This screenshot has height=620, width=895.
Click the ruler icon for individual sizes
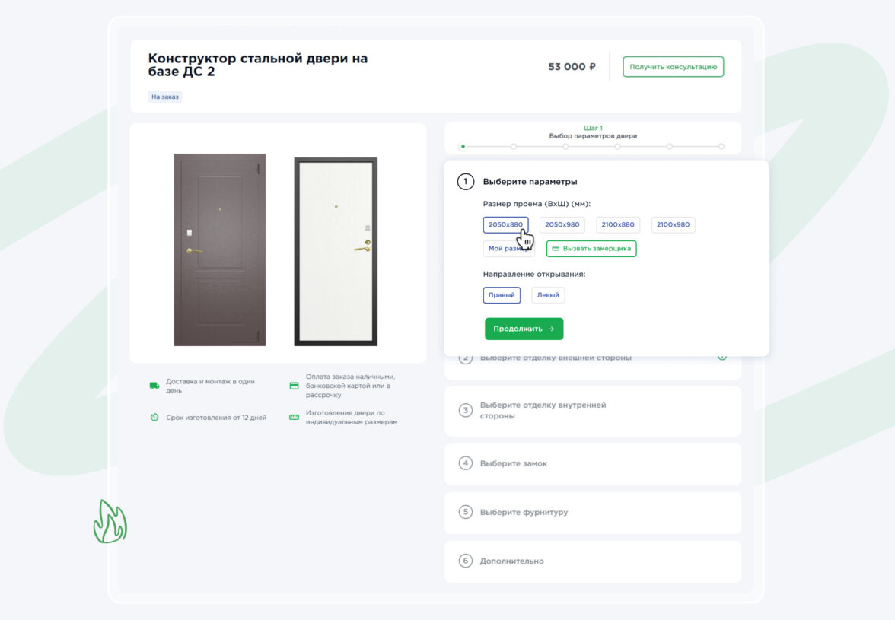click(294, 417)
